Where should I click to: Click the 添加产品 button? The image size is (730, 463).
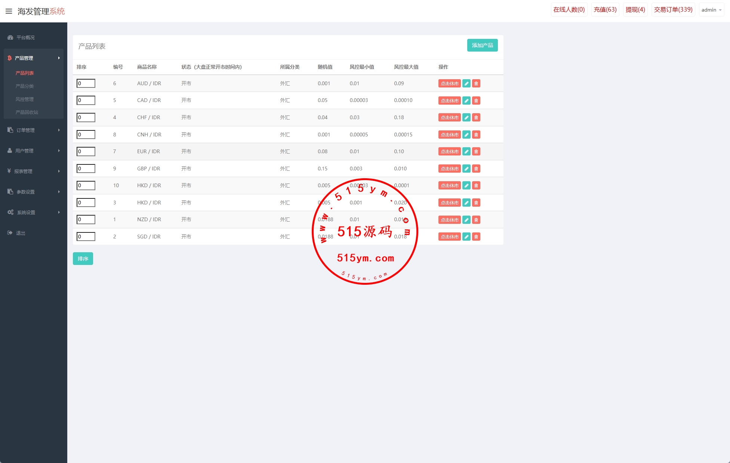click(482, 45)
